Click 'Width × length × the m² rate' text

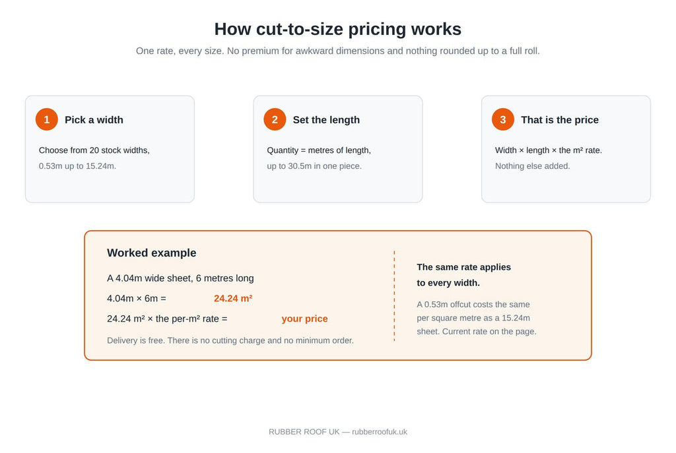click(x=549, y=150)
